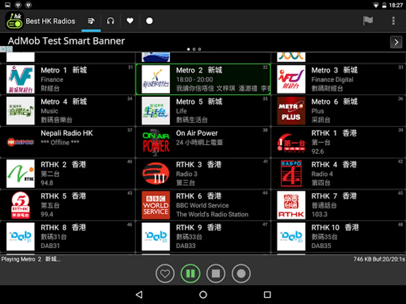
Task: Click the 'RTHK 3 香港' title
Action: [x=199, y=164]
